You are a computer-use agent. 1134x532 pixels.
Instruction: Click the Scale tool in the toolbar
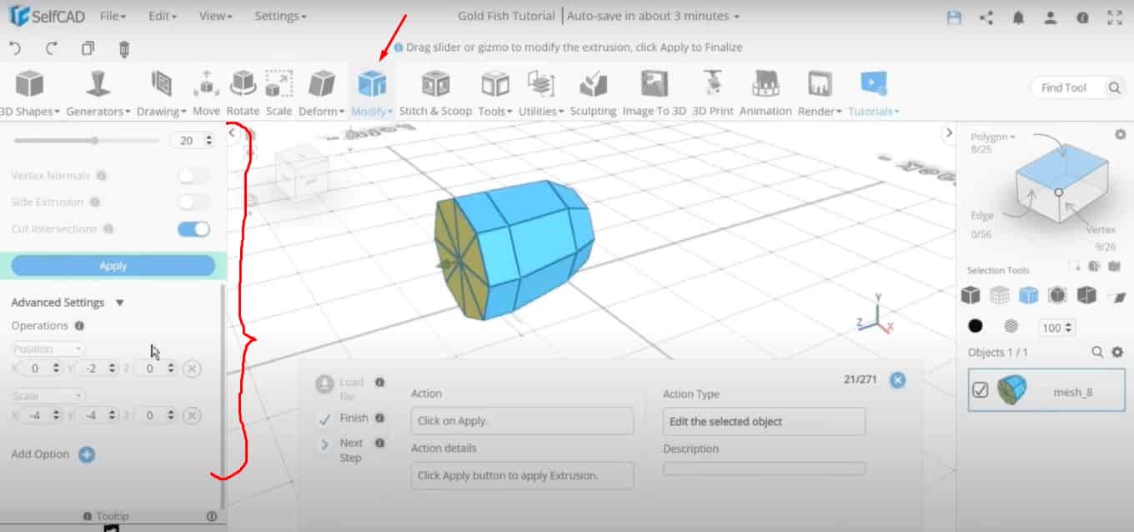(279, 92)
